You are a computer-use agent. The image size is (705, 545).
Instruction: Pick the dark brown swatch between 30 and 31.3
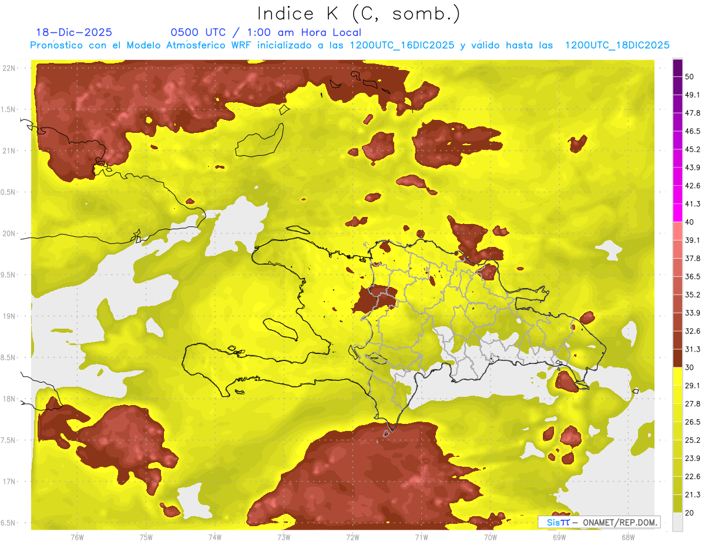coord(677,357)
